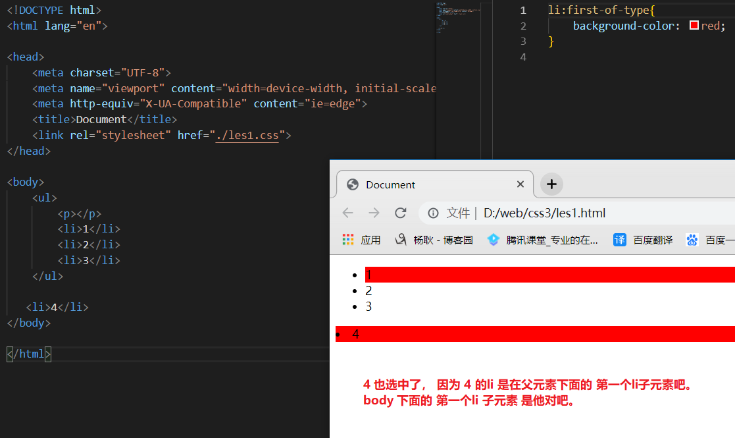Viewport: 735px width, 438px height.
Task: Click the site info icon in address bar
Action: click(x=433, y=213)
